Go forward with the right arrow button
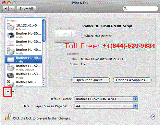The width and height of the screenshot is (160, 125). click(x=12, y=9)
